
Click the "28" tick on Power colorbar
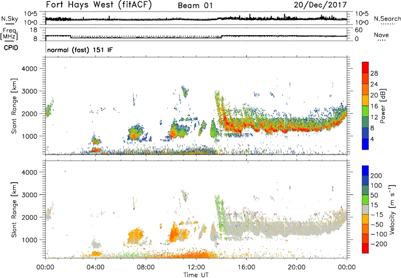[x=374, y=73]
